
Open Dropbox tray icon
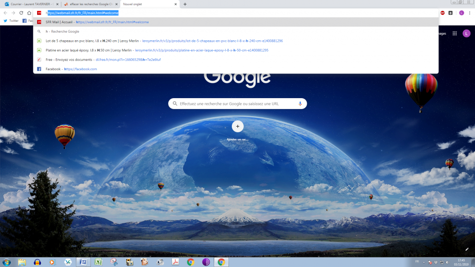click(x=436, y=262)
